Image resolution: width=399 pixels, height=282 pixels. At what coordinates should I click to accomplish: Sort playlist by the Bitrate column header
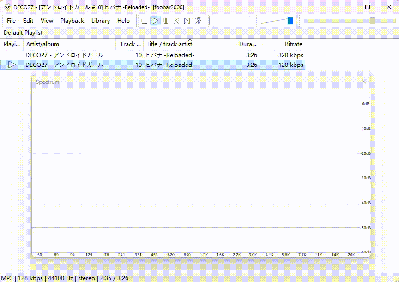293,44
